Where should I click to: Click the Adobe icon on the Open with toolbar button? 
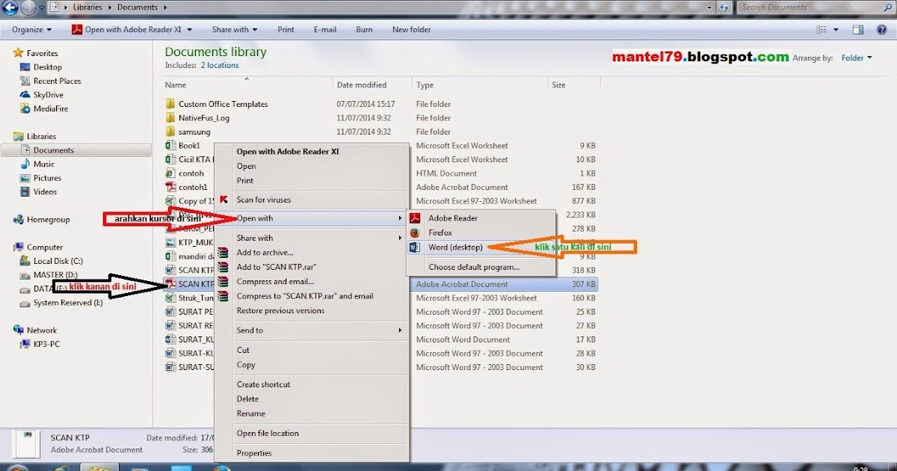click(x=76, y=30)
